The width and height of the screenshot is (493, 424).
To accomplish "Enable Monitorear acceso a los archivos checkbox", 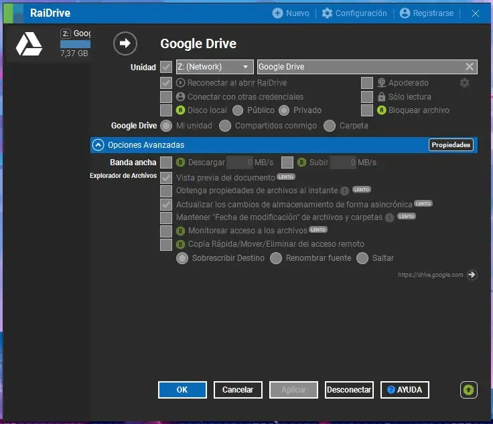I will click(166, 231).
